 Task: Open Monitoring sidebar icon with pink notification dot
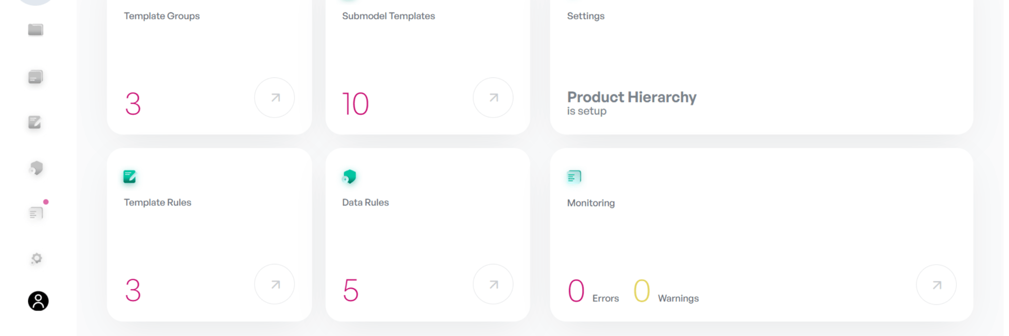36,212
